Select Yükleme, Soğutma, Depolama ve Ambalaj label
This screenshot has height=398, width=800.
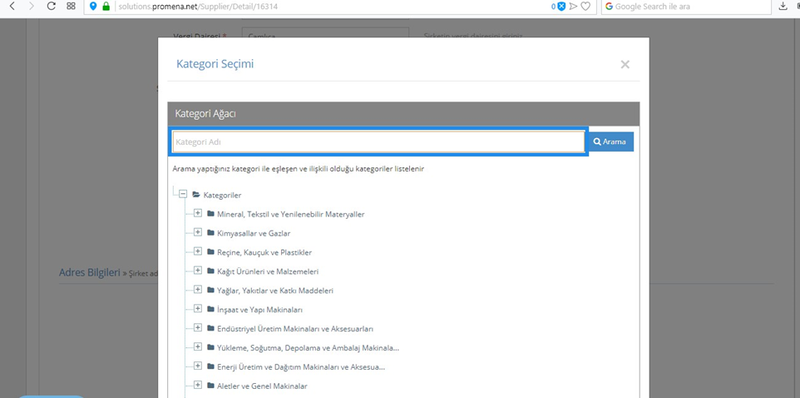[x=309, y=348]
